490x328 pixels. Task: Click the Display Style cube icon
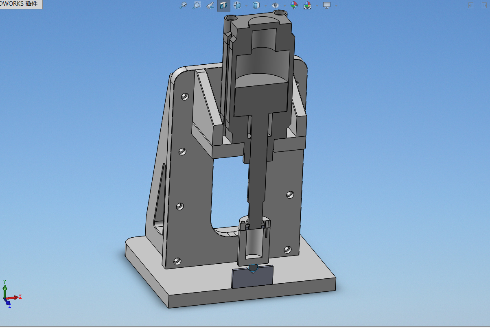(256, 5)
